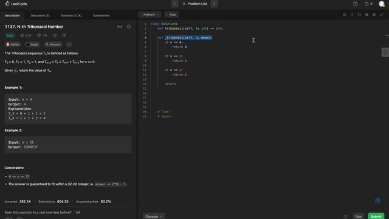Switch to the Description tab
This screenshot has height=219, width=389.
[x=12, y=16]
